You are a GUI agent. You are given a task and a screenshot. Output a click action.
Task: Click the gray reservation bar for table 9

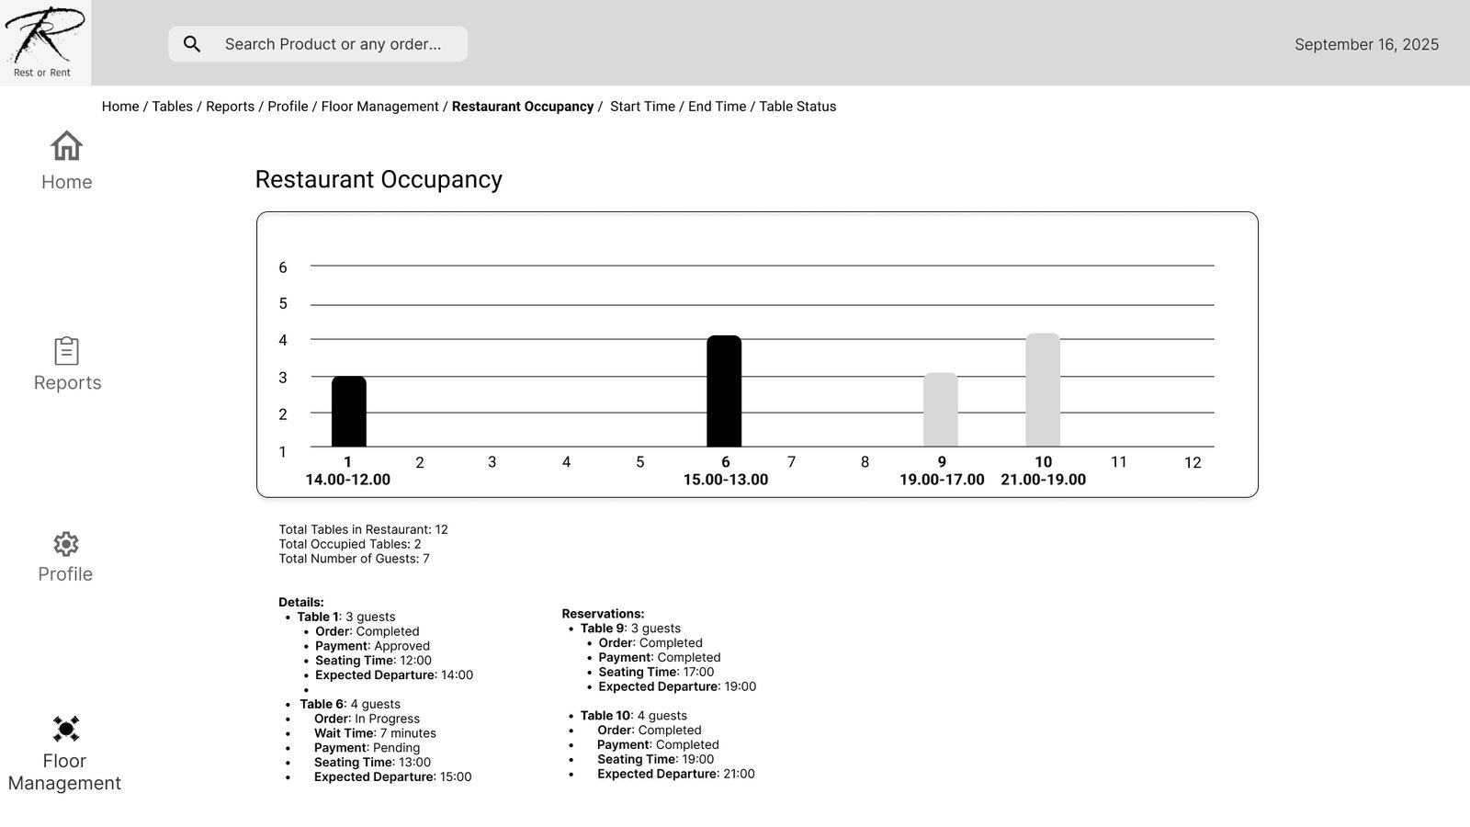pos(941,410)
